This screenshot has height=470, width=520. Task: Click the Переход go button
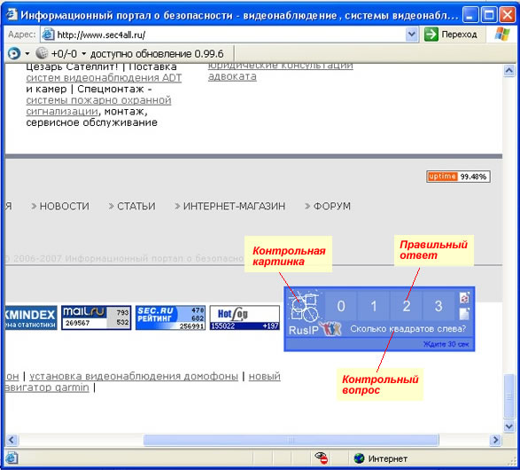point(451,35)
